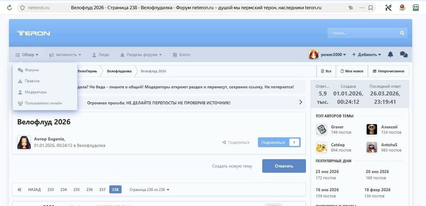The image size is (426, 206).
Task: Open Велофлудилка link under the author
Action: (x=91, y=145)
